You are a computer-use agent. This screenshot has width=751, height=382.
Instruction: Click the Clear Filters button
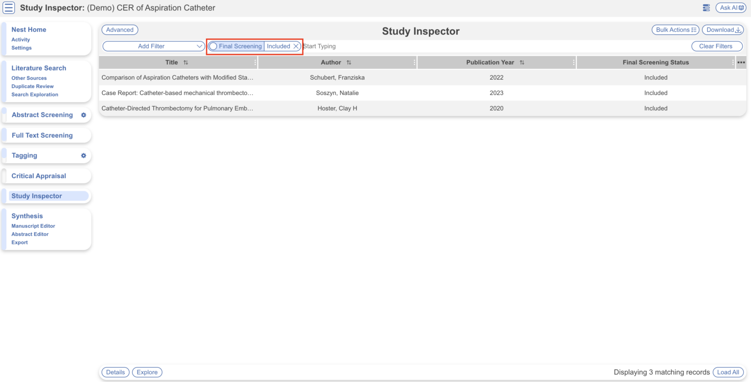coord(717,46)
